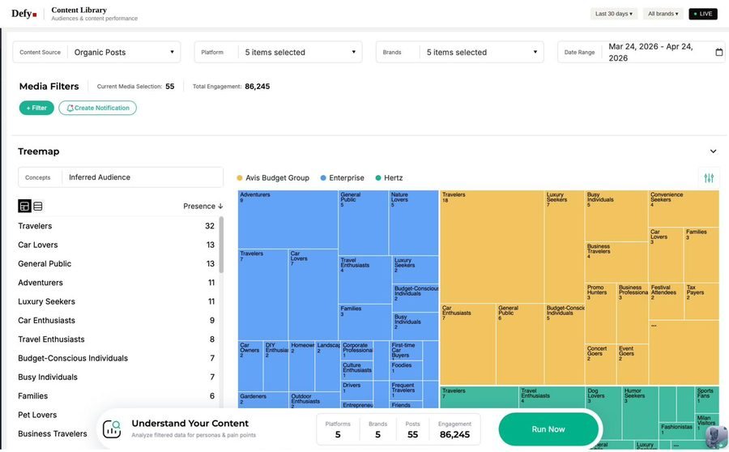Open treemap settings sliders icon
Image resolution: width=729 pixels, height=452 pixels.
[x=709, y=177]
